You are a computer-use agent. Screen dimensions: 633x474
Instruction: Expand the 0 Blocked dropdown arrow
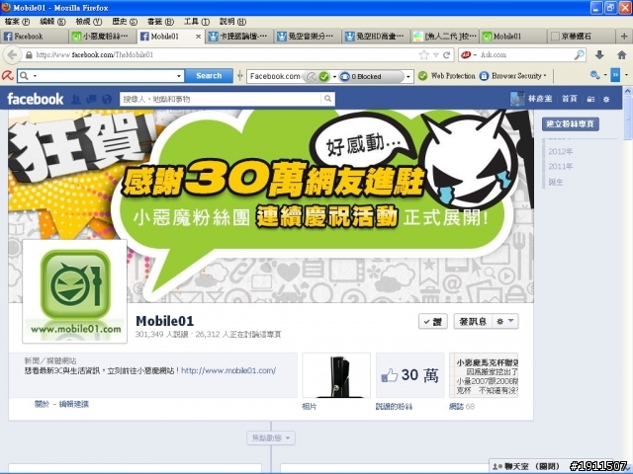tap(408, 76)
